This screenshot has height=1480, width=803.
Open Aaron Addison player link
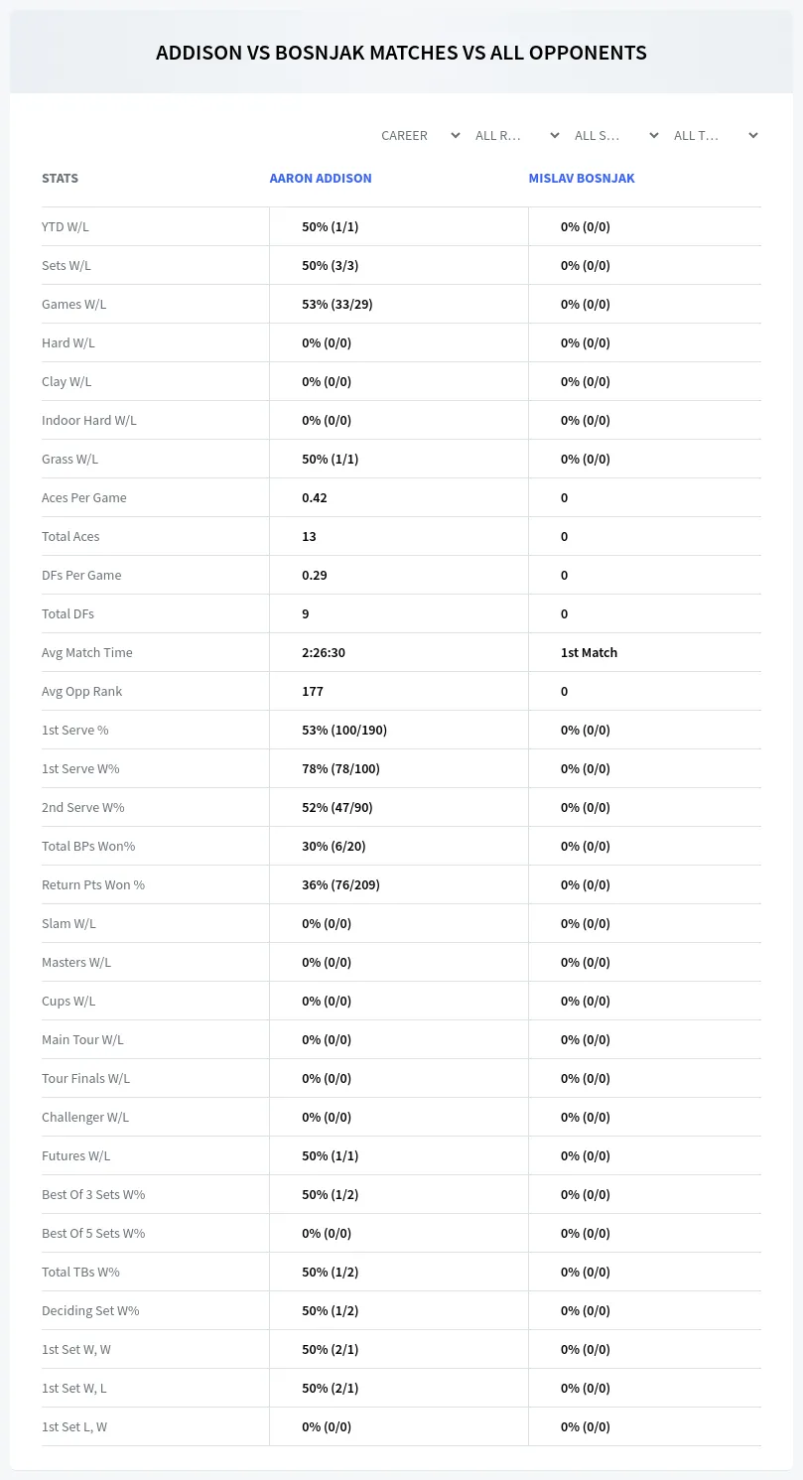pyautogui.click(x=321, y=179)
